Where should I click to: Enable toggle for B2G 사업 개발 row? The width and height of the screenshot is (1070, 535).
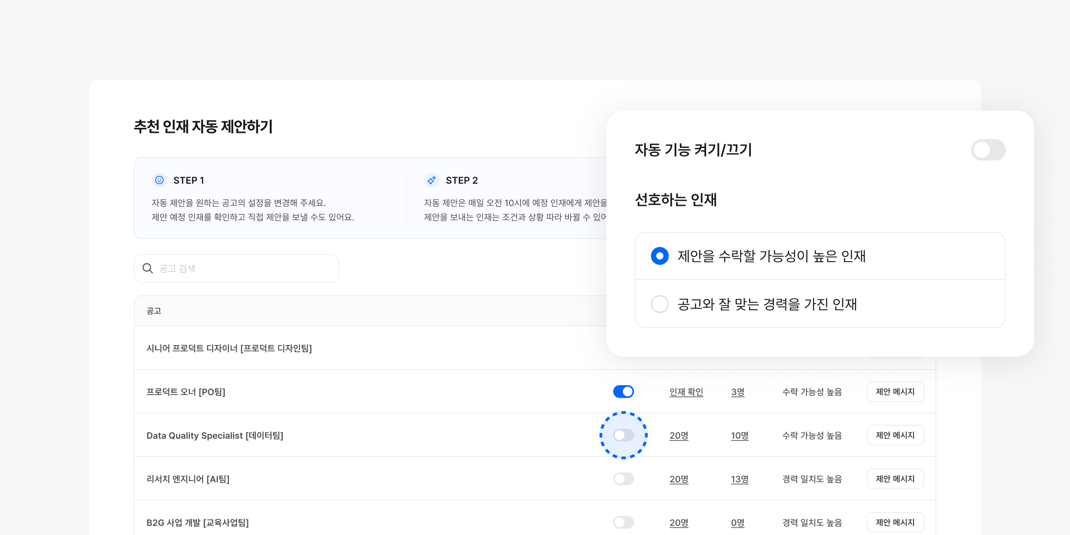[623, 522]
